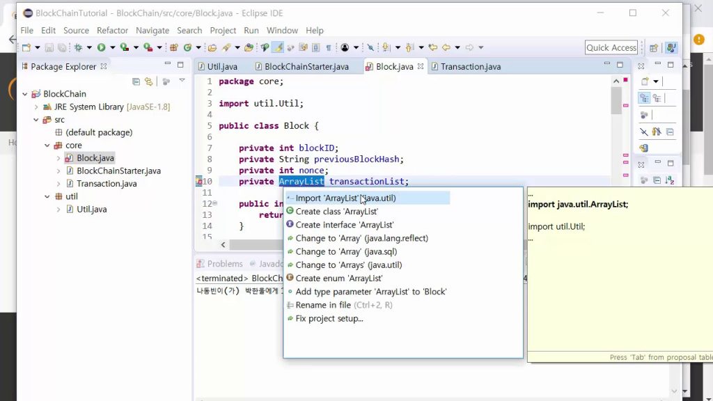Click the editor horizontal scrollbar left arrow
The image size is (713, 401).
coord(223,244)
